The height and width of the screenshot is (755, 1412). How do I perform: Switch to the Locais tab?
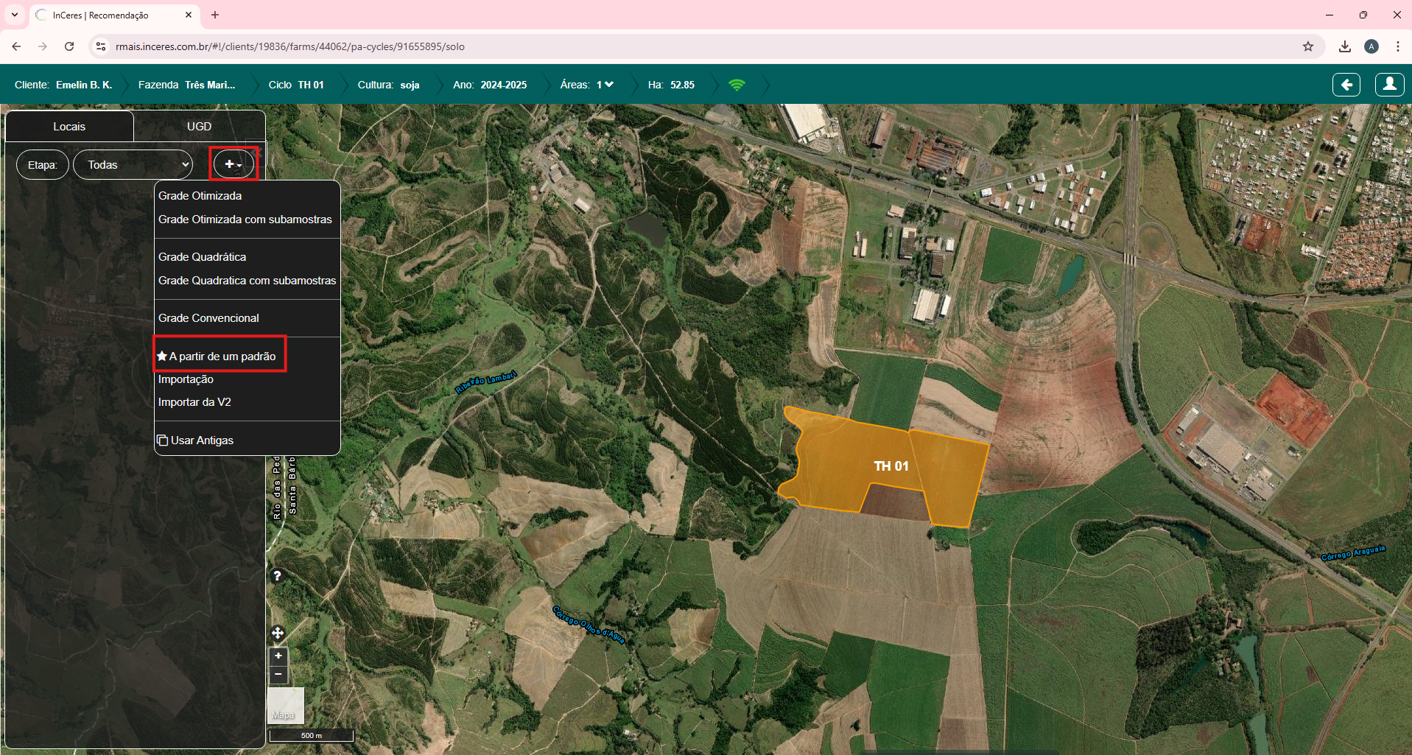pyautogui.click(x=69, y=127)
